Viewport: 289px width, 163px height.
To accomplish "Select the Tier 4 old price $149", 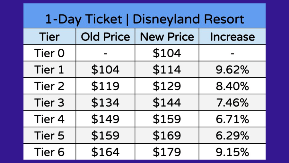I will 105,119.
